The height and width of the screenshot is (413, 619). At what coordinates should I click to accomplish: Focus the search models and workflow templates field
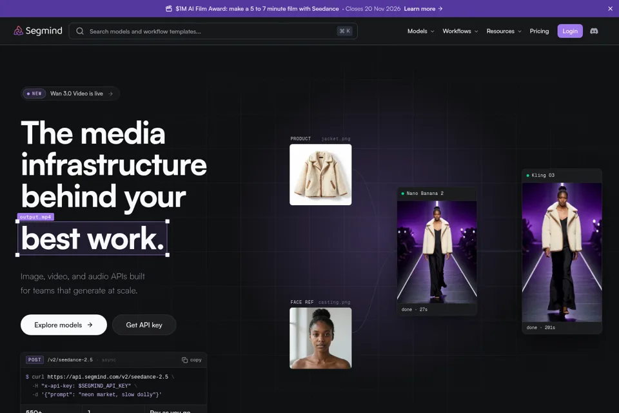[213, 31]
